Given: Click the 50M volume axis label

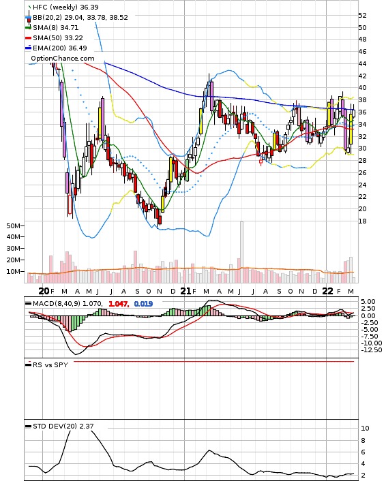Looking at the screenshot, I should tap(13, 226).
